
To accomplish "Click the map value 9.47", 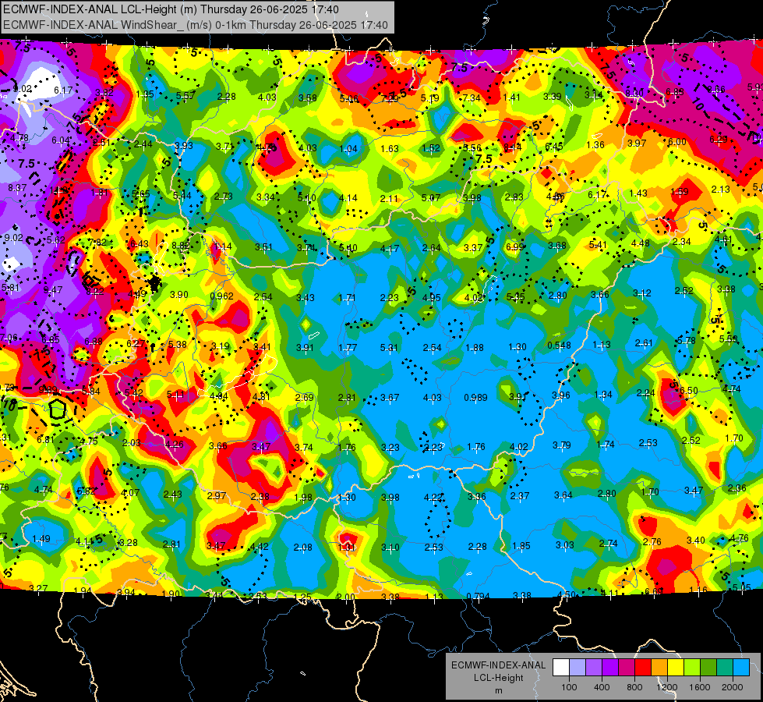I will (52, 290).
